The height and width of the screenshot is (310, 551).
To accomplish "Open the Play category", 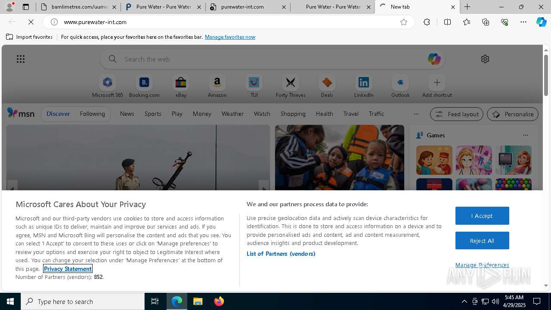I will point(177,114).
